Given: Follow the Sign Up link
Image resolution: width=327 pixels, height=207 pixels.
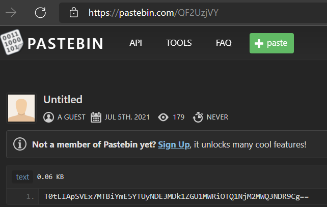Looking at the screenshot, I should click(174, 144).
